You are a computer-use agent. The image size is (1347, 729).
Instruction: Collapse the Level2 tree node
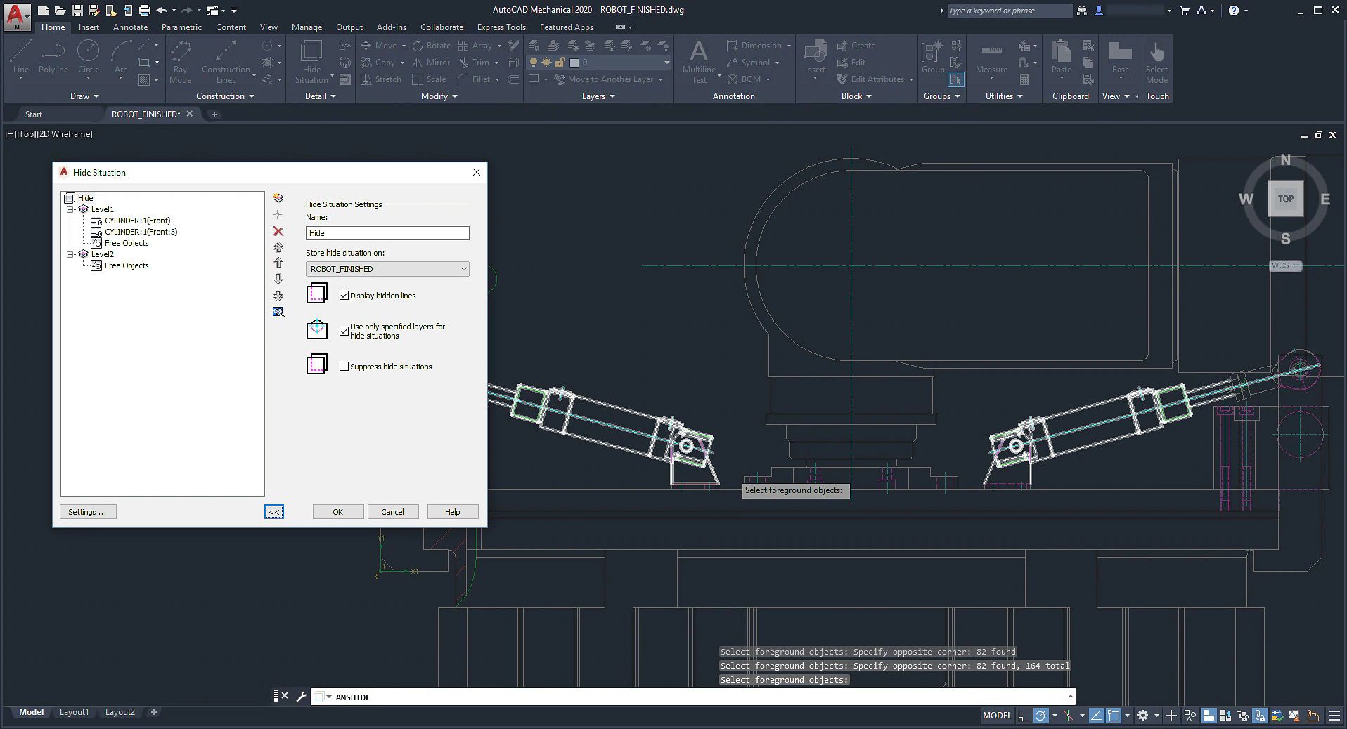[x=70, y=254]
